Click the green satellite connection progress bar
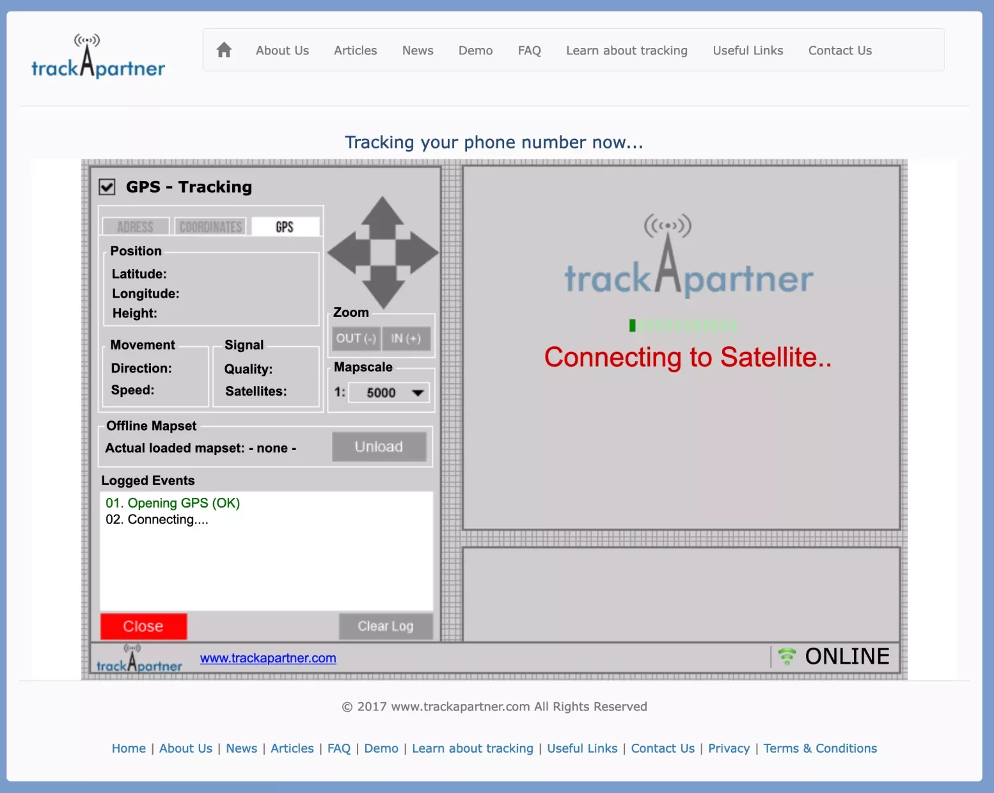Image resolution: width=994 pixels, height=793 pixels. click(x=682, y=326)
